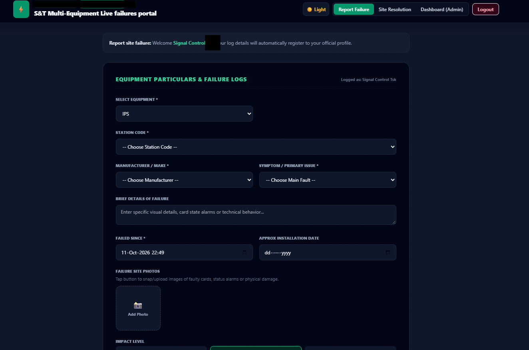
Task: Click the camera icon in Add Photo
Action: point(138,305)
